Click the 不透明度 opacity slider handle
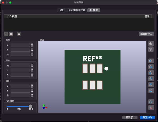 (x=31, y=106)
